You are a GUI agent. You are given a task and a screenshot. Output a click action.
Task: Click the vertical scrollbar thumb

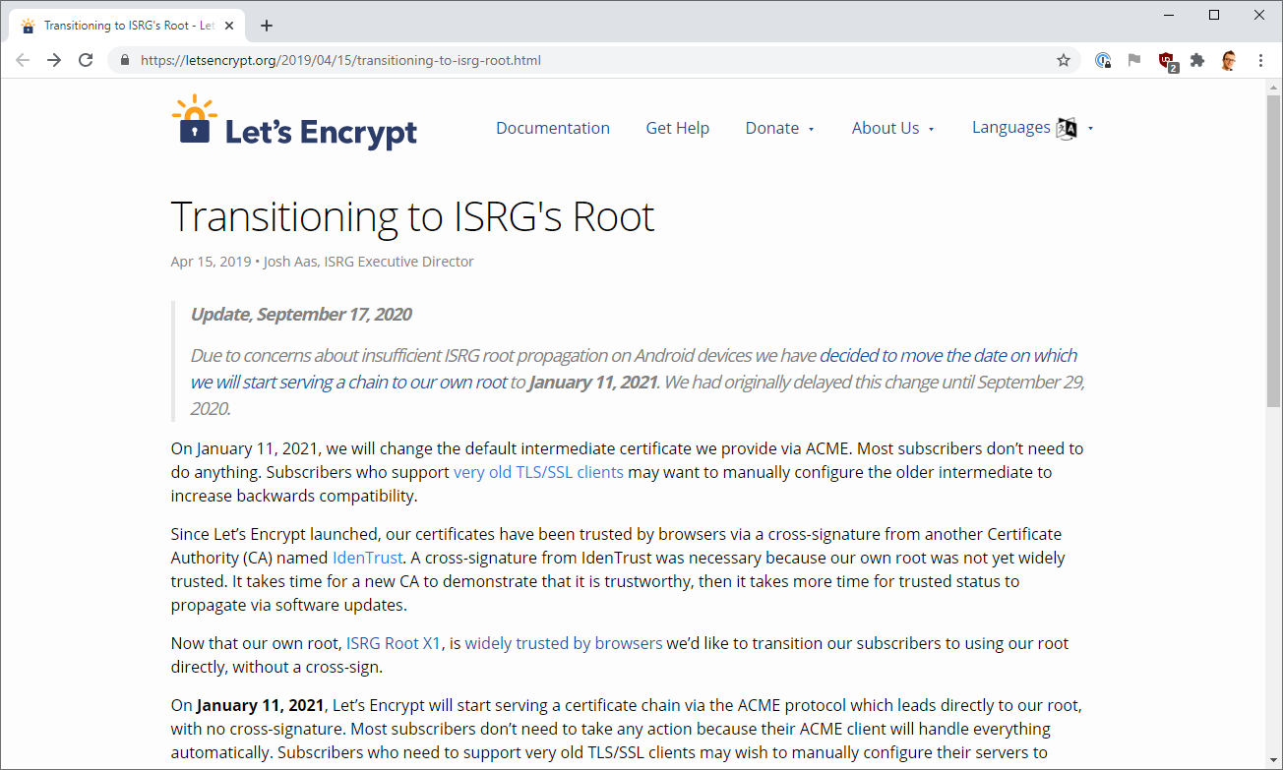[1273, 251]
